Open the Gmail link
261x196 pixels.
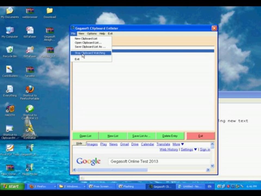pos(125,144)
